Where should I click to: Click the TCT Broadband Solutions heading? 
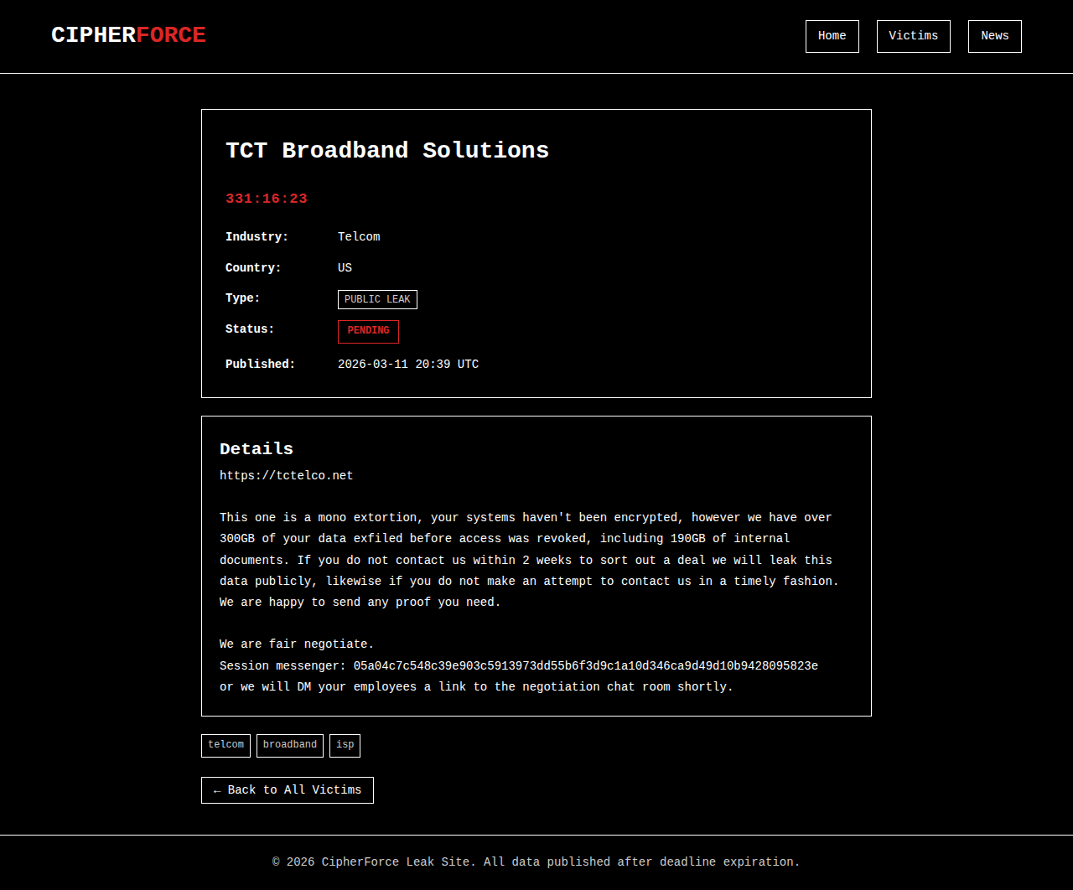pos(386,151)
